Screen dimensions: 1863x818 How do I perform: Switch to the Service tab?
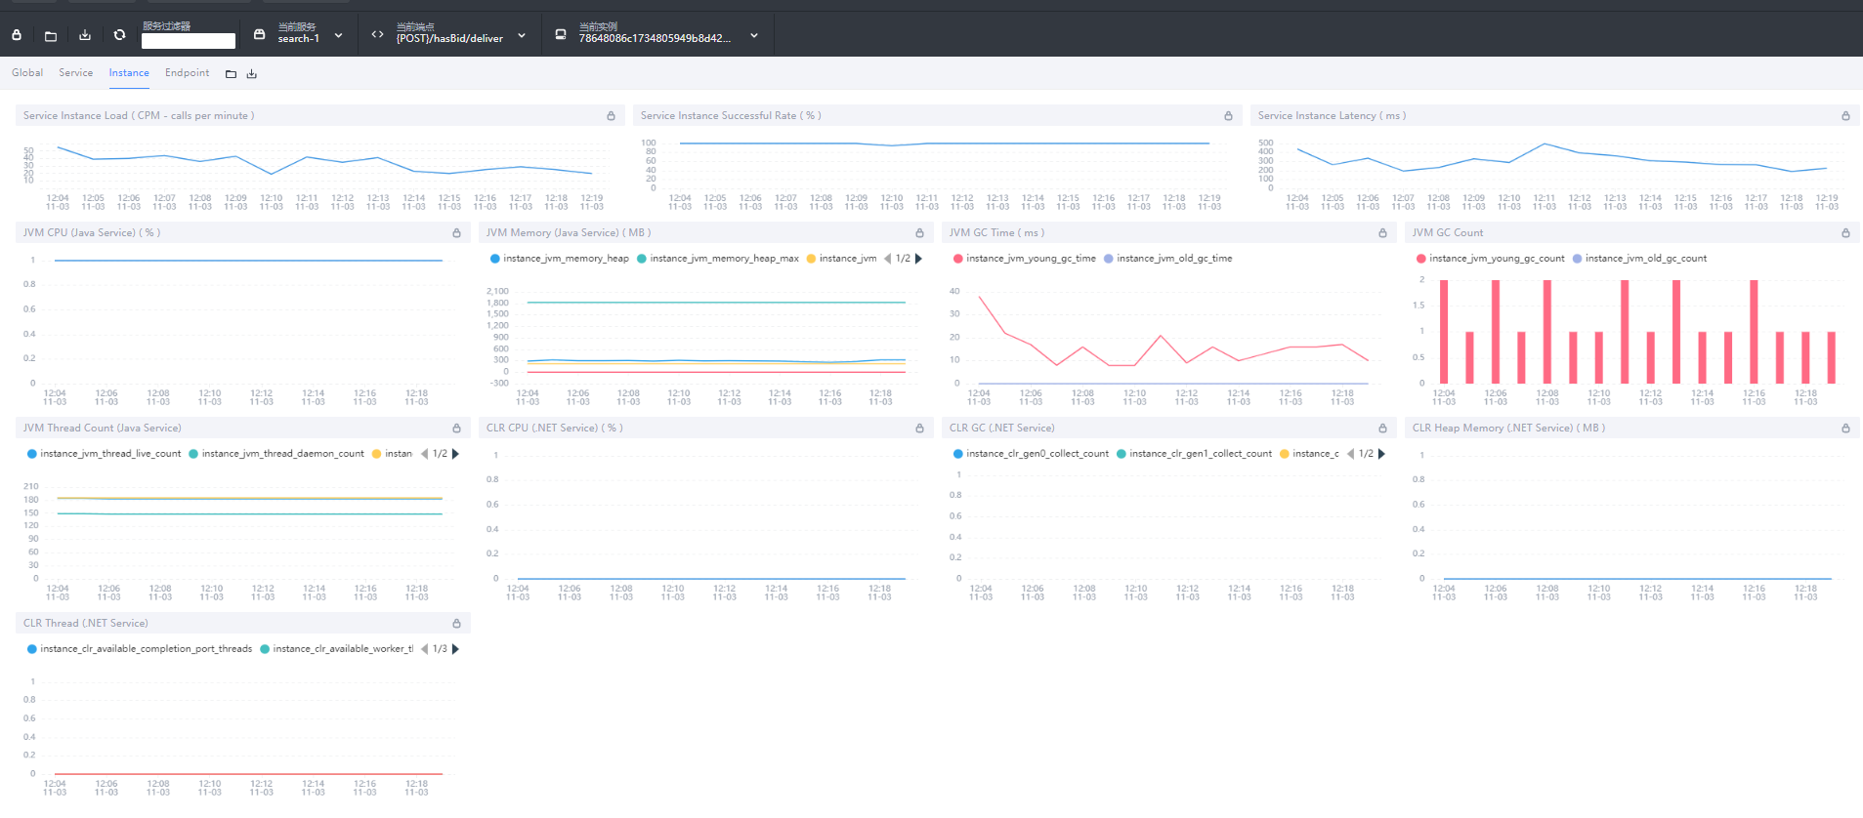tap(75, 73)
